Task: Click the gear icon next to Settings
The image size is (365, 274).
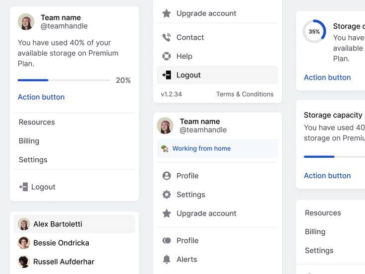Action: coord(167,195)
